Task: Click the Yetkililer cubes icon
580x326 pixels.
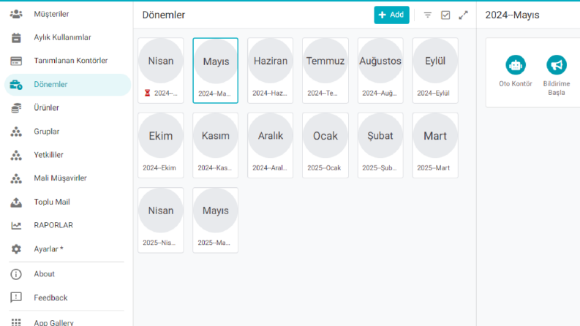Action: click(x=16, y=155)
